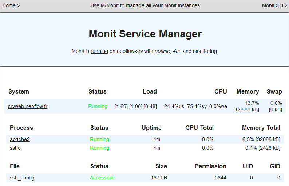The width and height of the screenshot is (289, 186).
Task: Click the Permission column header
Action: [x=210, y=166]
